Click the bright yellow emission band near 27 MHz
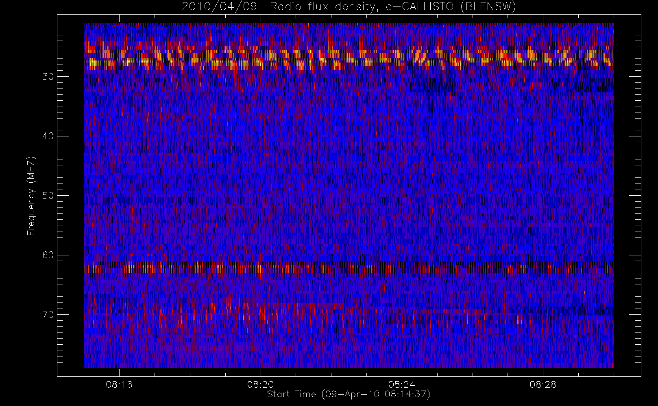This screenshot has height=406, width=658. (349, 58)
